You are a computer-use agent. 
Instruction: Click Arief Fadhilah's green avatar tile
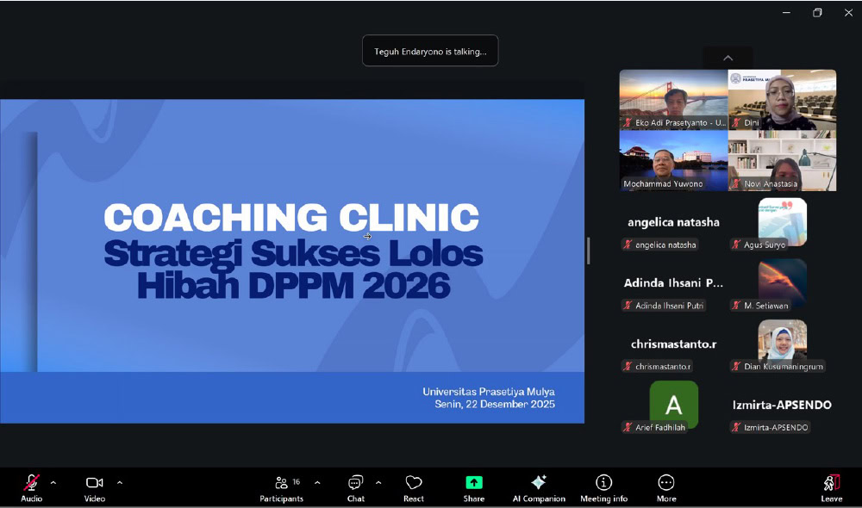tap(673, 404)
